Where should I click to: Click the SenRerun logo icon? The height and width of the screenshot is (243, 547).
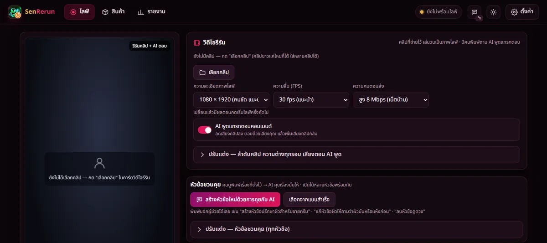15,12
